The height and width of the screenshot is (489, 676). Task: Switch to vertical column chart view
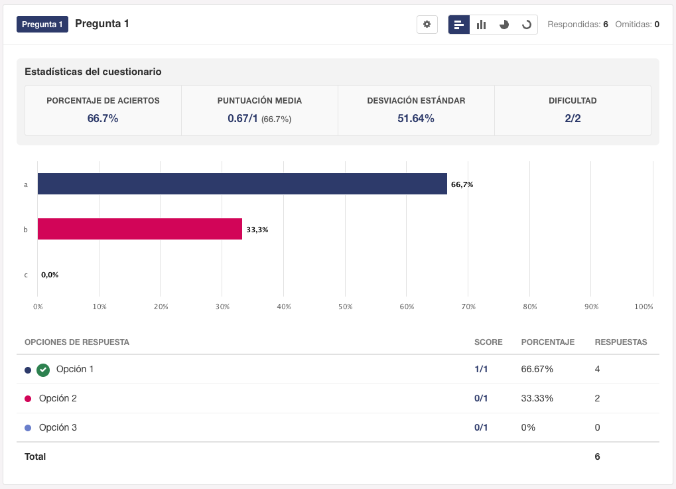pyautogui.click(x=482, y=25)
